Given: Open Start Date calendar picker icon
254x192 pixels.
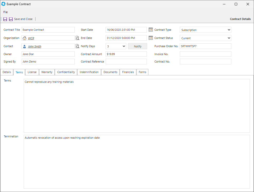Looking at the screenshot, I should pyautogui.click(x=151, y=30).
